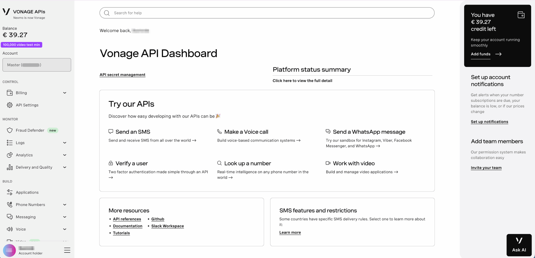Viewport: 535px width, 258px height.
Task: Click the Fraud Defender shield icon
Action: [10, 130]
